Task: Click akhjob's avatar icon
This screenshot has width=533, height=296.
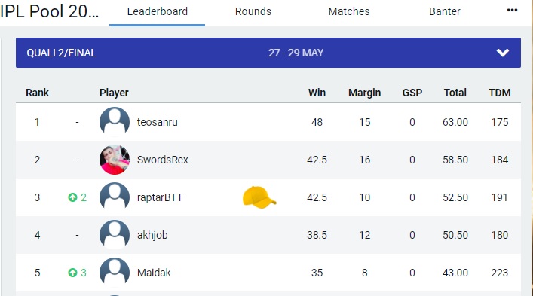Action: [x=115, y=235]
